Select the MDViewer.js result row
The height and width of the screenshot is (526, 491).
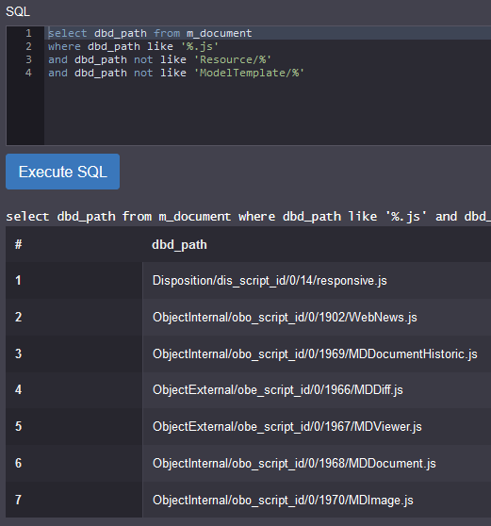(248, 427)
